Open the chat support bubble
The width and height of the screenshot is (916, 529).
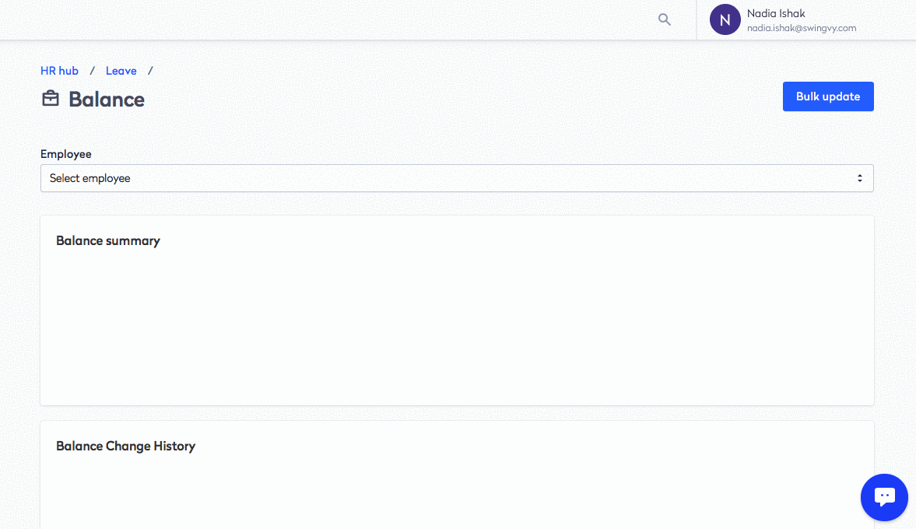[884, 497]
